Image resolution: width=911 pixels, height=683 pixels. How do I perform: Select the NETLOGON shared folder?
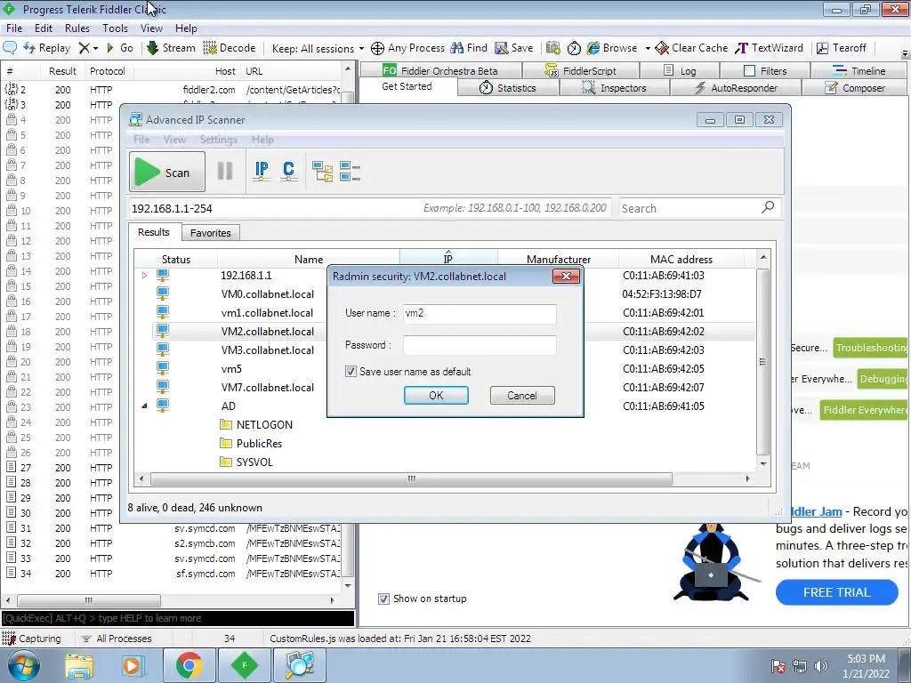(x=256, y=424)
